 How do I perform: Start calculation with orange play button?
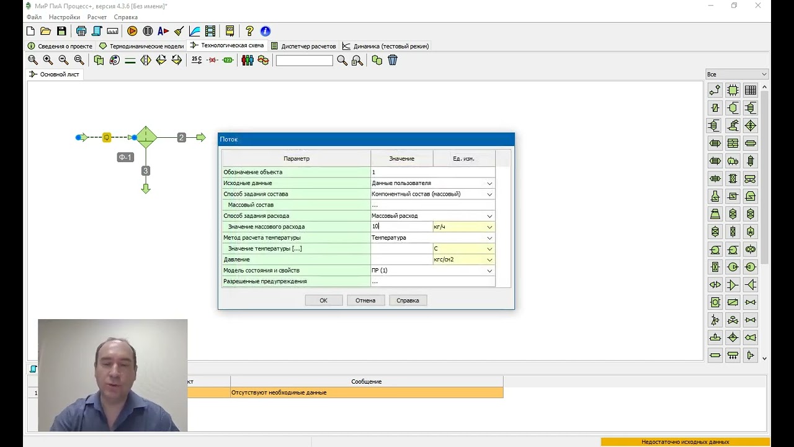pos(132,31)
